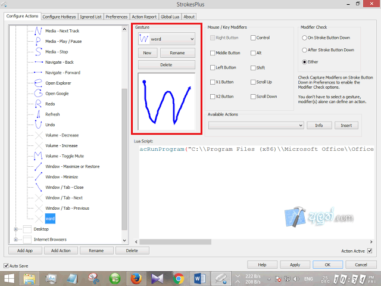Click the U gesture icon for Undo
381x286 pixels.
38,125
